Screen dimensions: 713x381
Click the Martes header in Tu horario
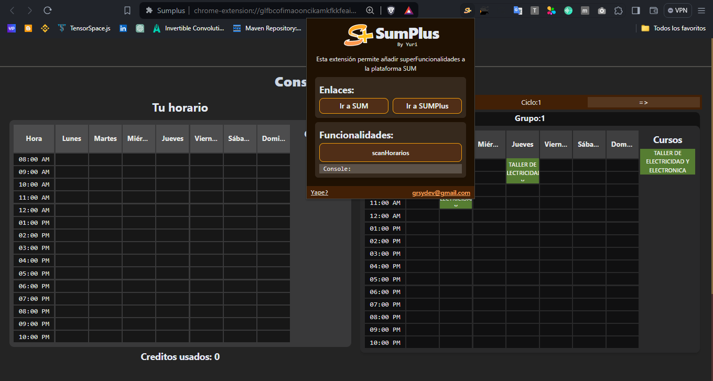[x=105, y=138]
